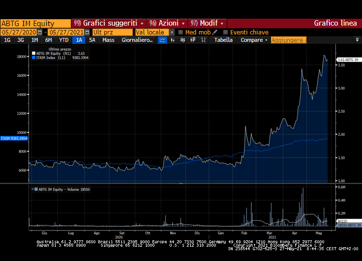This screenshot has height=261, width=362.
Task: Open the Grafici suggeriti menu
Action: click(x=109, y=23)
